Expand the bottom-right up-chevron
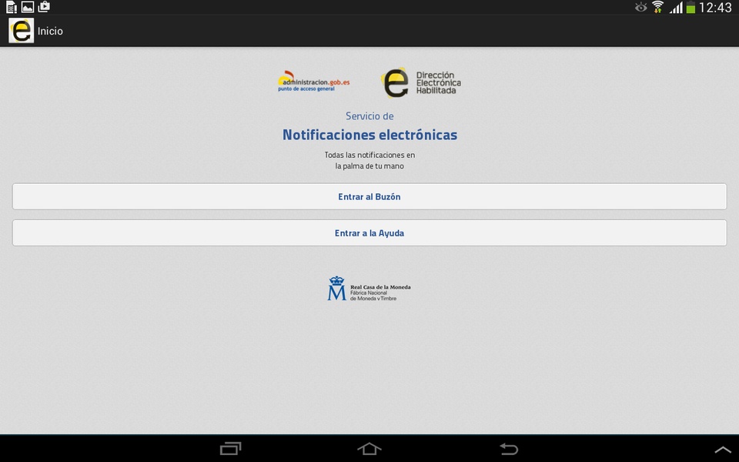The image size is (739, 462). pyautogui.click(x=722, y=450)
